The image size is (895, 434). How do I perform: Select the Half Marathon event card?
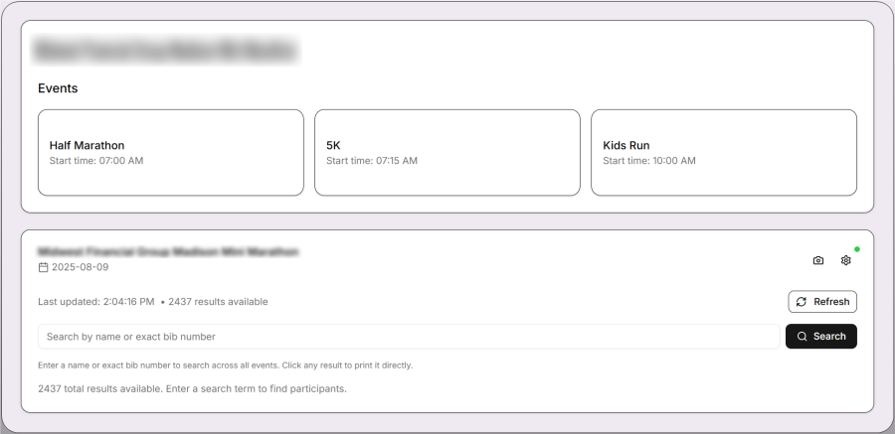pyautogui.click(x=170, y=152)
